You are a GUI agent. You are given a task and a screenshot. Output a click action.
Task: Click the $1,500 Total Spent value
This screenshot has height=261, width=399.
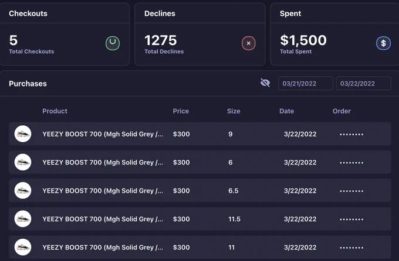303,40
